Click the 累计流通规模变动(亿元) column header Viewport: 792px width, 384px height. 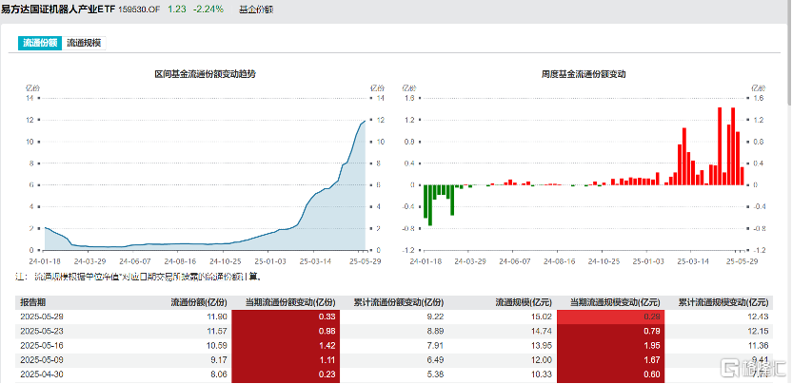coord(723,303)
